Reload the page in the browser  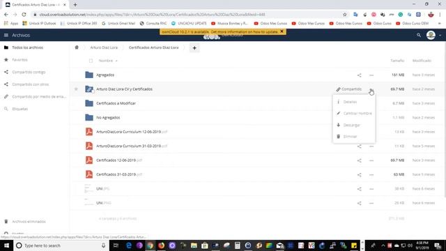(x=24, y=15)
